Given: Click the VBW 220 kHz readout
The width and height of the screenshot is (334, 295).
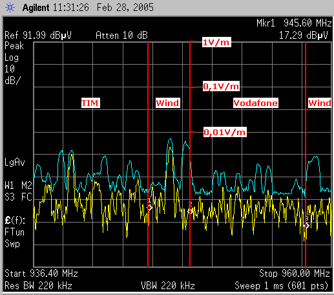Looking at the screenshot, I should pos(168,286).
